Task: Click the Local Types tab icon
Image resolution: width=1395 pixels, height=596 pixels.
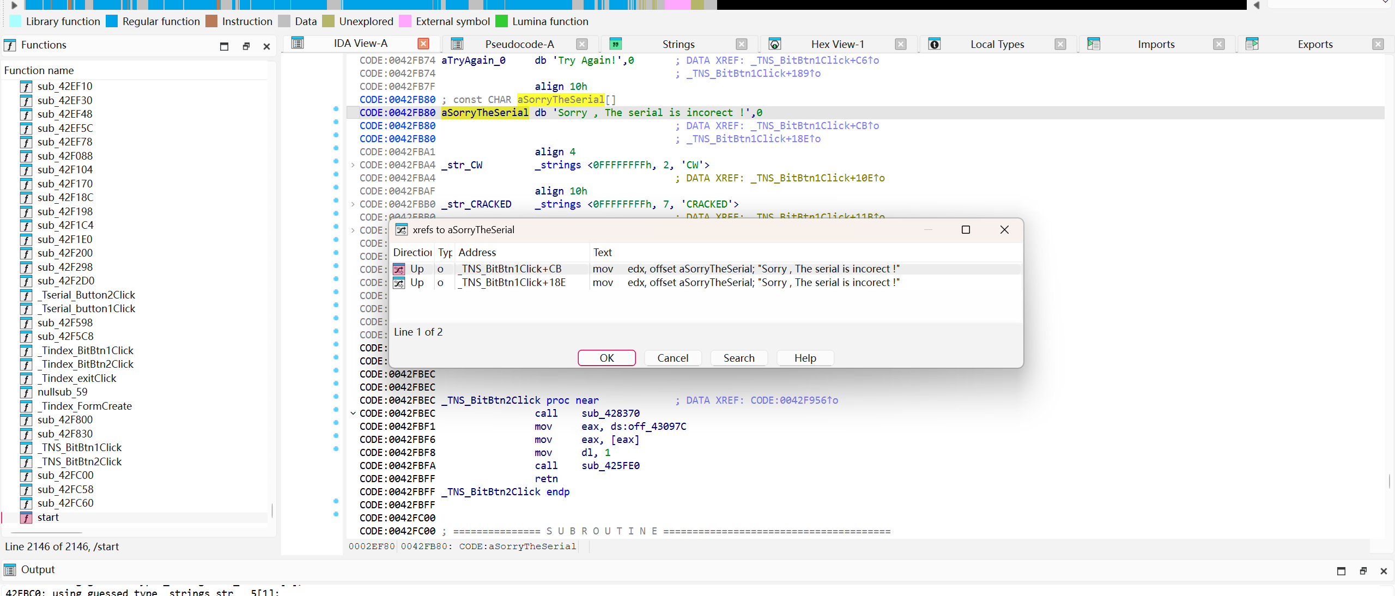Action: pos(935,44)
